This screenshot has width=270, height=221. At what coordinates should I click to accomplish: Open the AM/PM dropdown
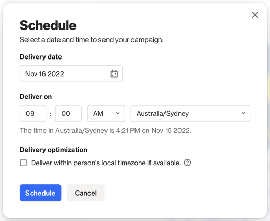click(106, 113)
